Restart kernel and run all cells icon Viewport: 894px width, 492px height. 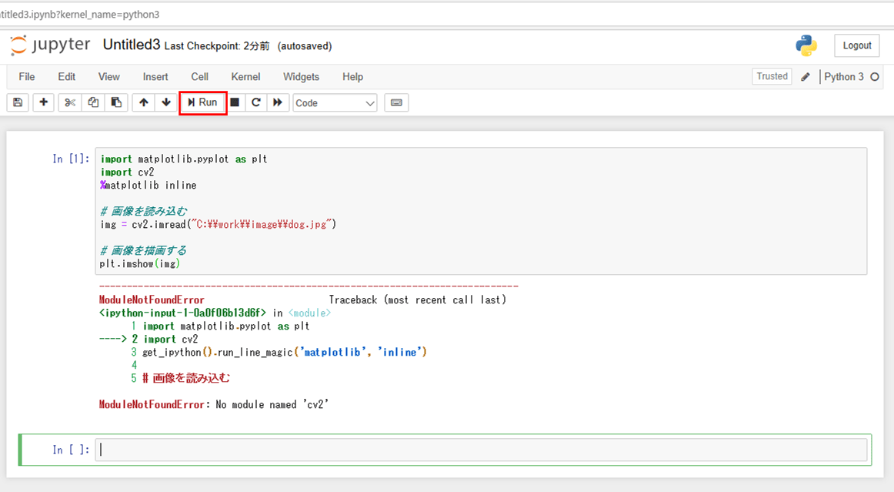click(x=278, y=102)
